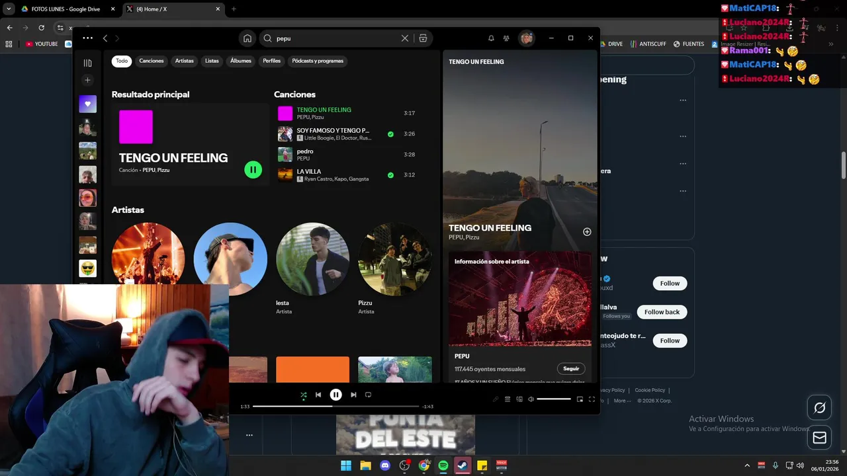Open the magenta top result cover art
The width and height of the screenshot is (847, 476).
point(136,127)
